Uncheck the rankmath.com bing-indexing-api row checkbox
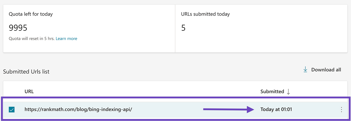Screen dimensions: 351x121 coord(12,110)
